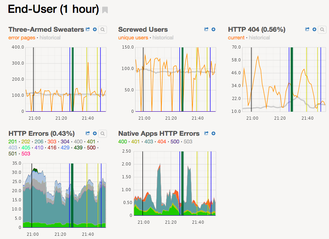Click magnifier button on HTTP 404 panel

pyautogui.click(x=322, y=29)
